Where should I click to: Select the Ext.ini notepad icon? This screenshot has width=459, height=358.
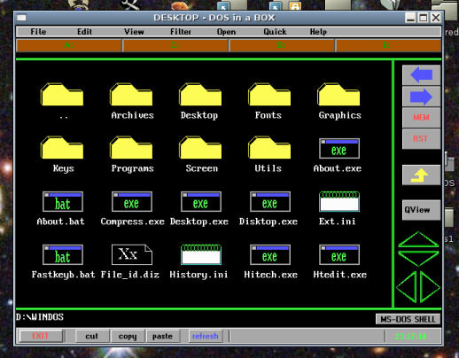[x=339, y=202]
